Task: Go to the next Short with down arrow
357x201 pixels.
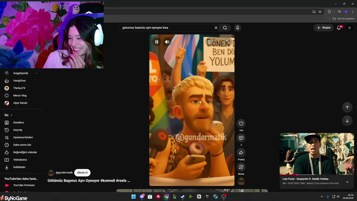Action: click(347, 121)
